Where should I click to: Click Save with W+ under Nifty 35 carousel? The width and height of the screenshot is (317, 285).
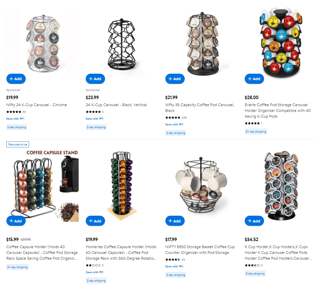tap(175, 124)
